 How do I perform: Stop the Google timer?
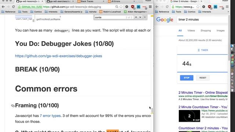(x=187, y=78)
